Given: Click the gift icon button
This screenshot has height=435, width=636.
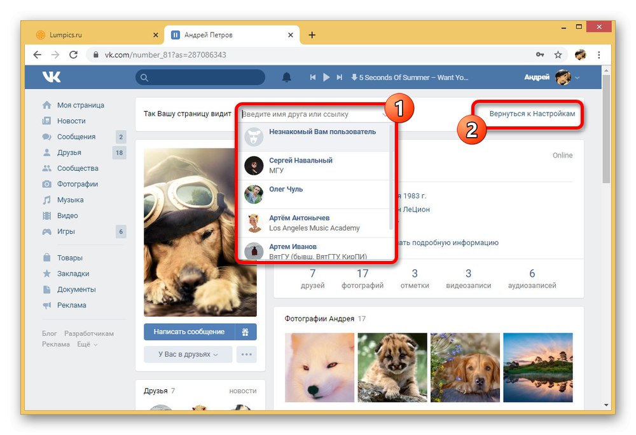Looking at the screenshot, I should coord(245,331).
